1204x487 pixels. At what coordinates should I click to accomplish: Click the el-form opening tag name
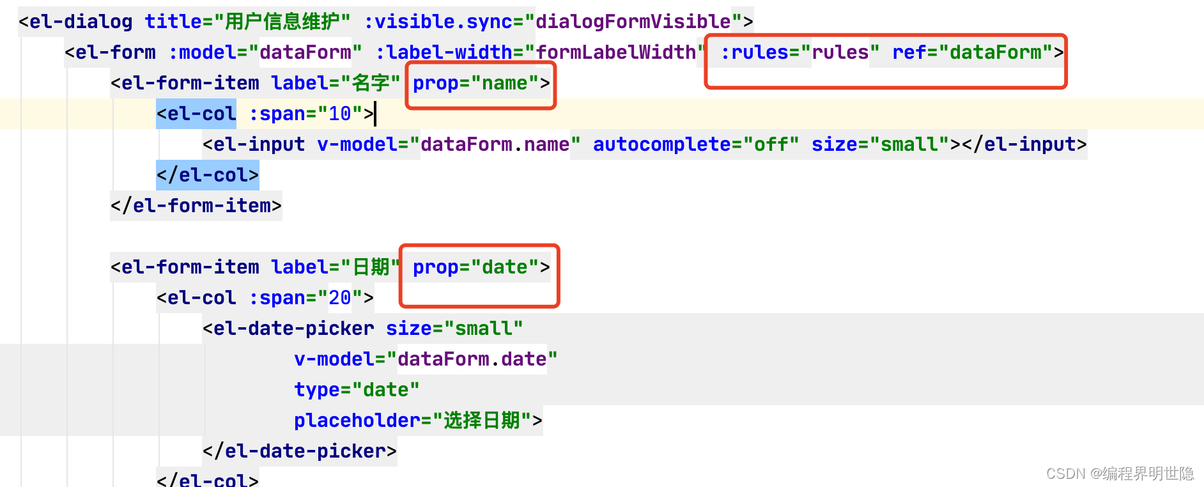coord(110,52)
